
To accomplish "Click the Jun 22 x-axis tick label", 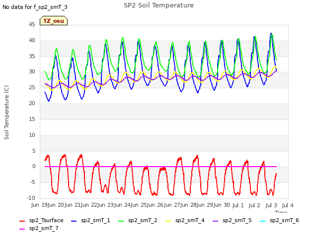I will [89, 205].
